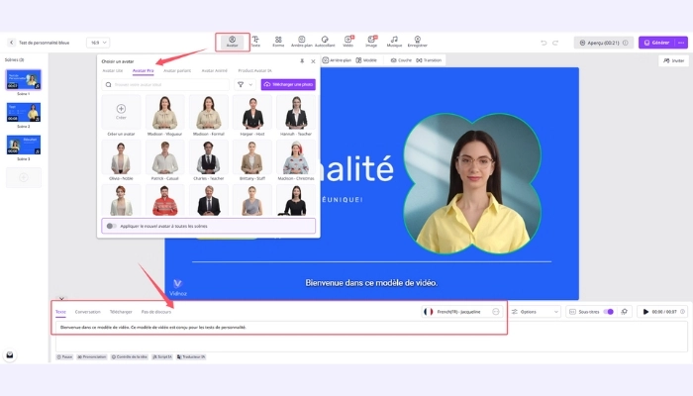The height and width of the screenshot is (396, 693).
Task: Click the Modèle button above canvas
Action: click(366, 60)
